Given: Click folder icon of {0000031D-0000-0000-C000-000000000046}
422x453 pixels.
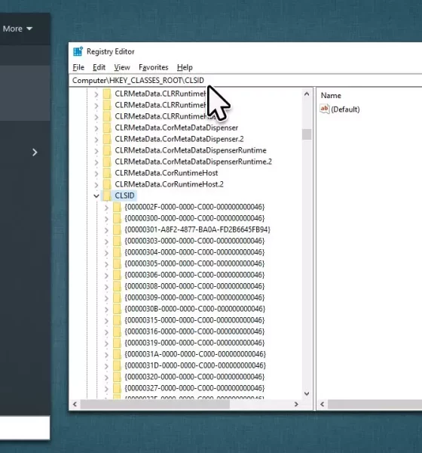Looking at the screenshot, I should click(117, 365).
